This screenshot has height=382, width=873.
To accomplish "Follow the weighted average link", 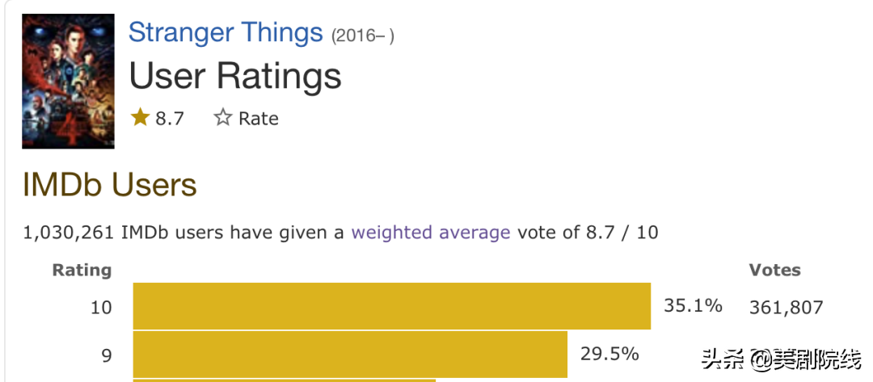I will click(x=430, y=233).
